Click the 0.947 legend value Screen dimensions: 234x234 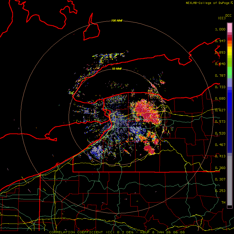pyautogui.click(x=220, y=41)
